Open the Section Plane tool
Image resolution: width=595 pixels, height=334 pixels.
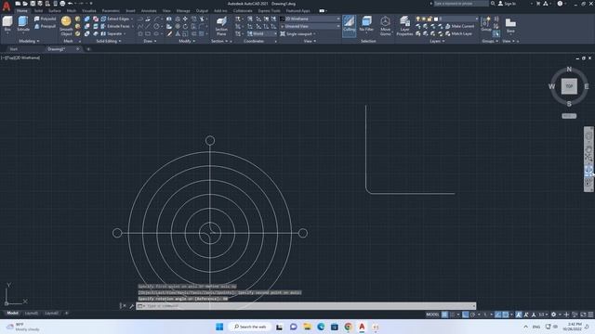221,26
